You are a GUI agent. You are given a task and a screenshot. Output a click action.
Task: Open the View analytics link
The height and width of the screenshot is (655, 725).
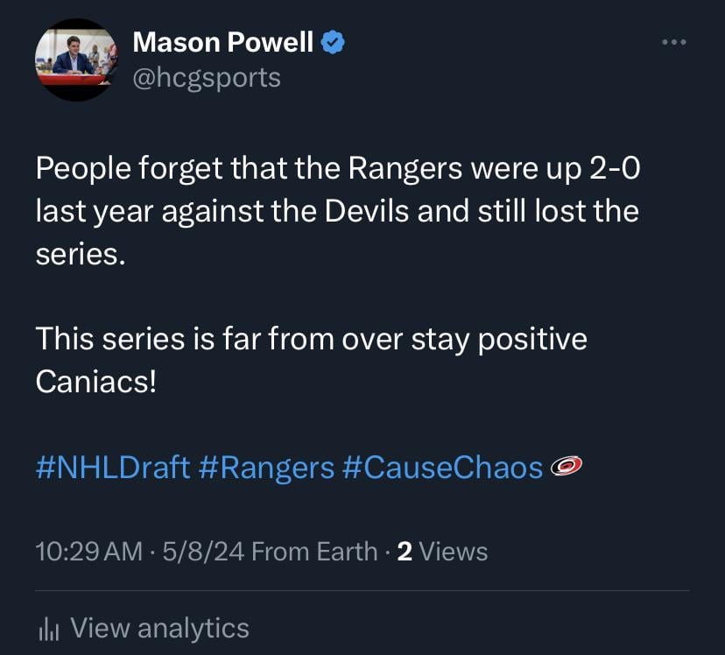click(159, 628)
